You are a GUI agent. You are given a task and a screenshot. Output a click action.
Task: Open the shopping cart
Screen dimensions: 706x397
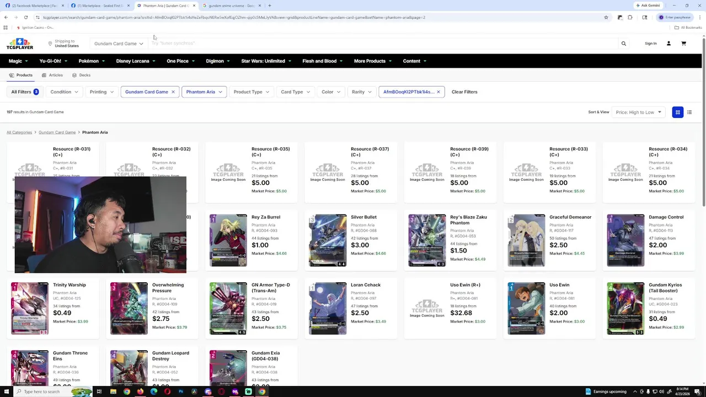click(x=683, y=44)
